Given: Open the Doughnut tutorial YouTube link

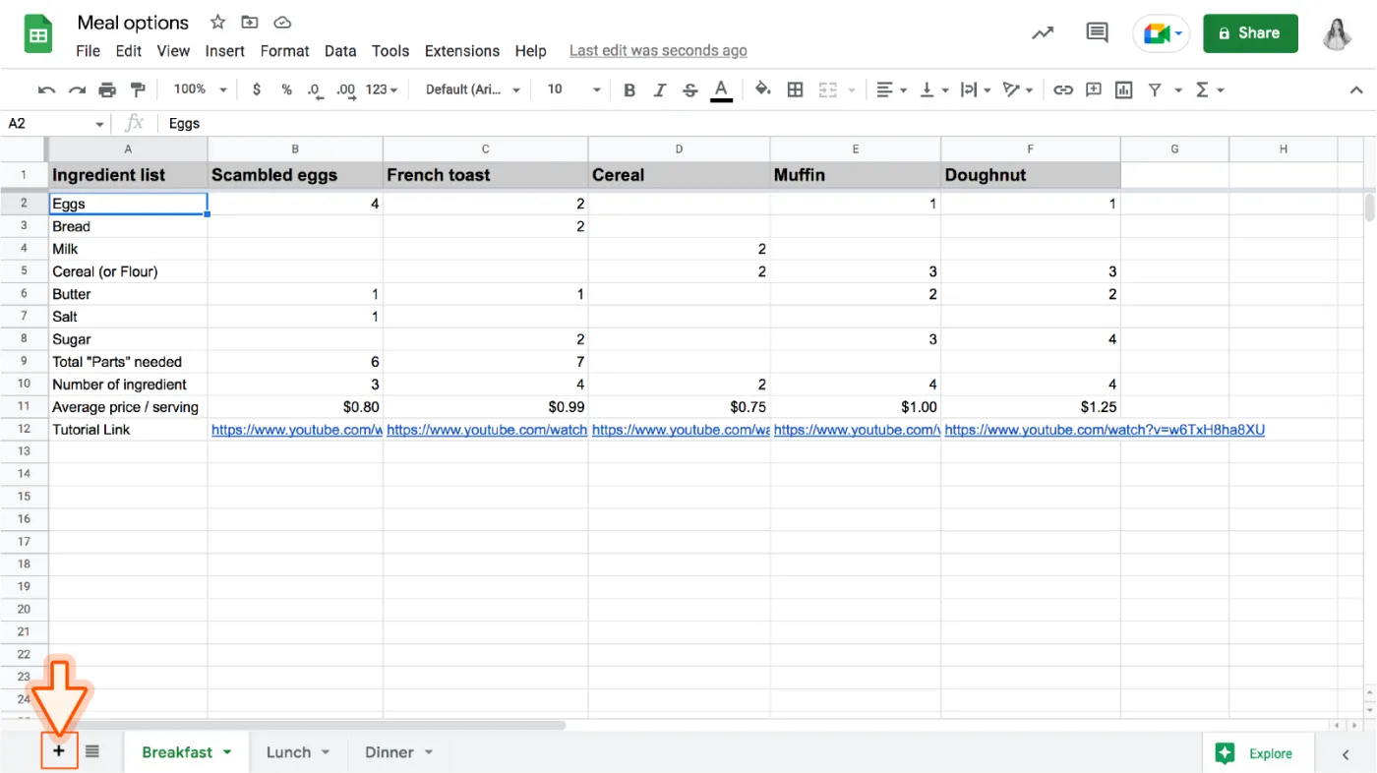Looking at the screenshot, I should (1104, 430).
